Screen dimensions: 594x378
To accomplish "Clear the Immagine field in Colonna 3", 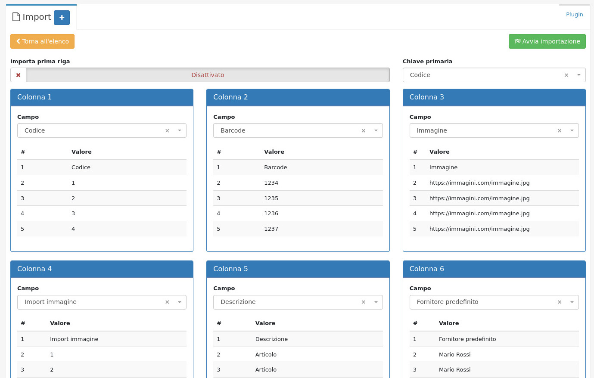I will 560,131.
